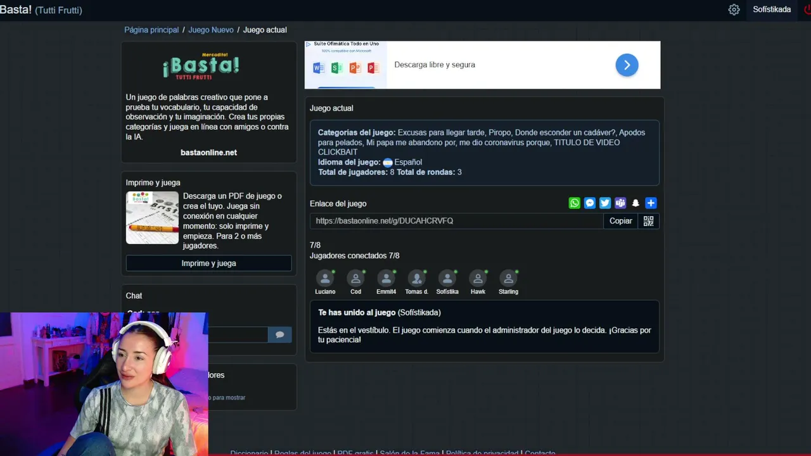This screenshot has width=811, height=456.
Task: Go to Página principal breadcrumb
Action: [x=151, y=30]
